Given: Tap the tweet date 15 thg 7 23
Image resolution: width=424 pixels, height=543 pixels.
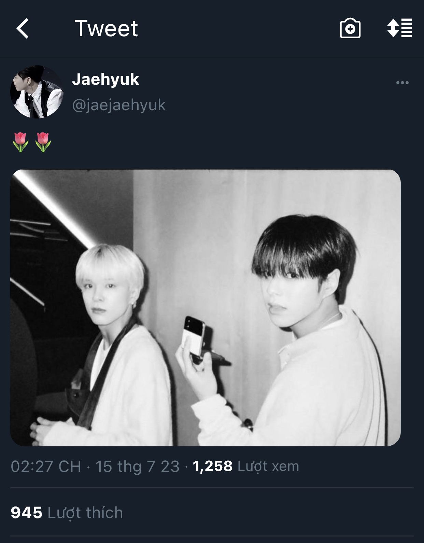Looking at the screenshot, I should coord(137,467).
